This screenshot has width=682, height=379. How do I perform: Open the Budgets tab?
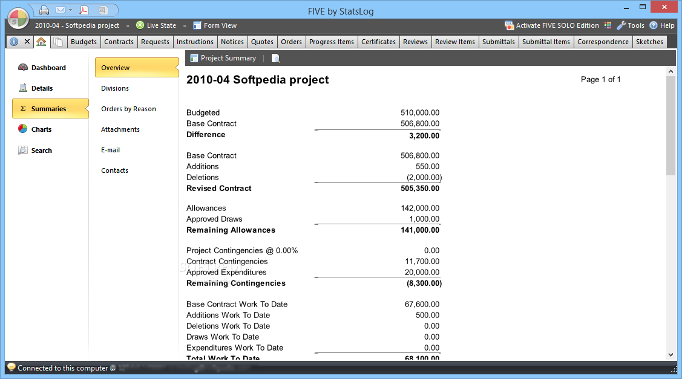tap(84, 42)
